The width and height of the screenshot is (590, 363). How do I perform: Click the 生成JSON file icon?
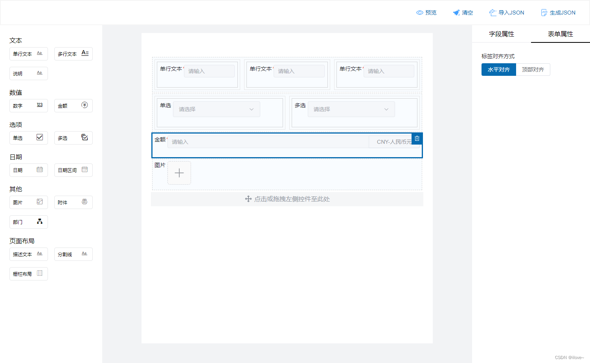544,13
